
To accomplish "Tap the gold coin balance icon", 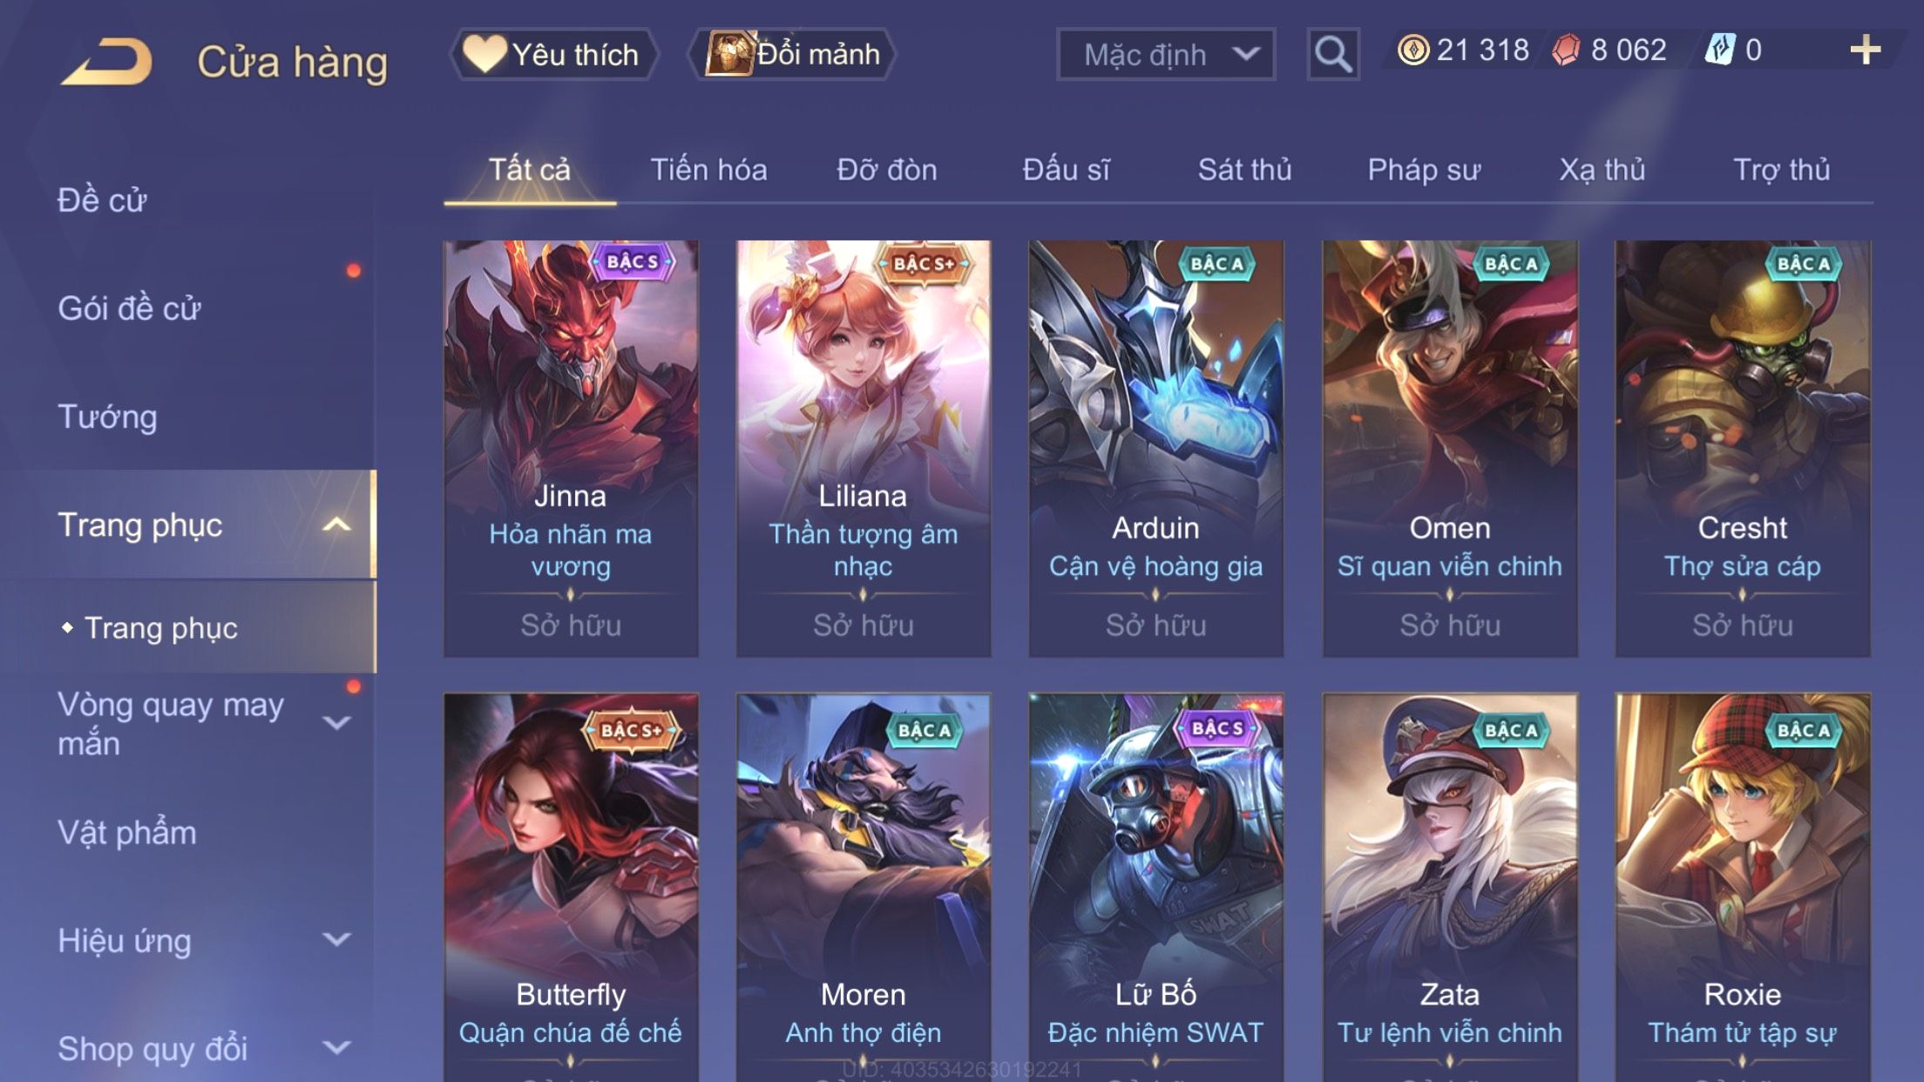I will (1413, 50).
